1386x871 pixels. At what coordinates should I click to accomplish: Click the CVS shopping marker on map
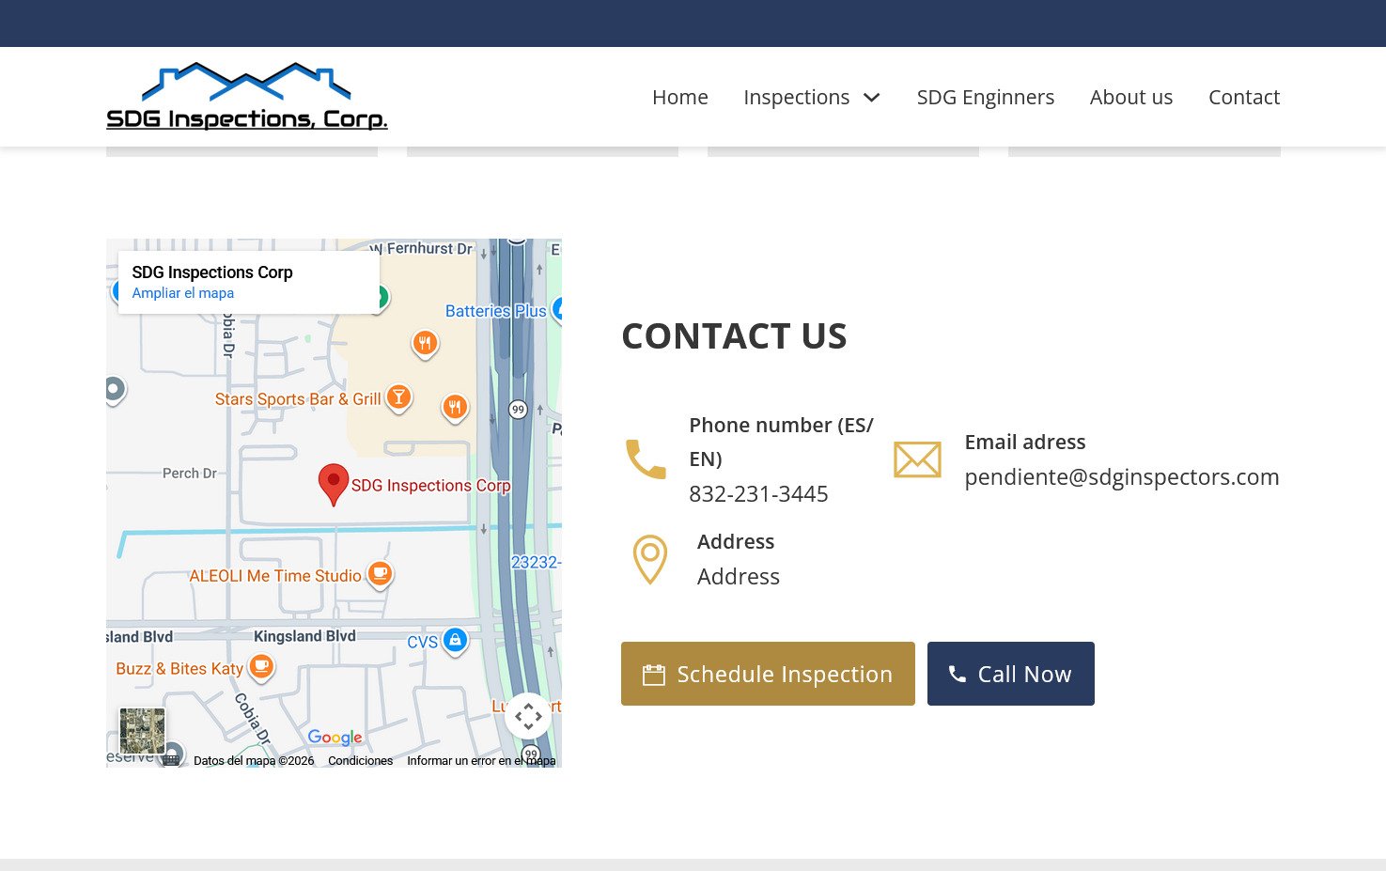[455, 641]
